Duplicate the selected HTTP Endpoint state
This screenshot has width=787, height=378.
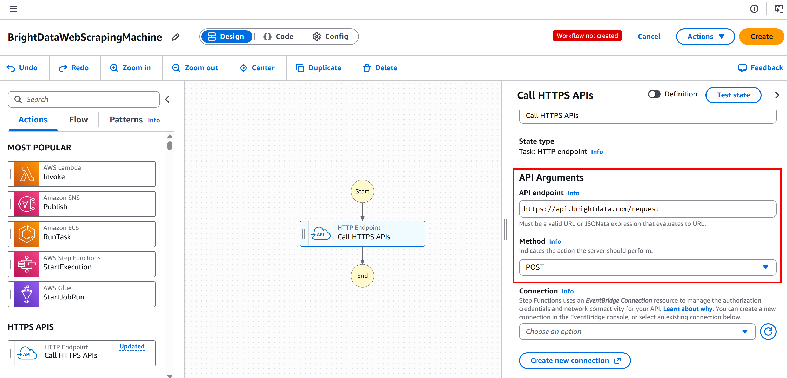[319, 68]
